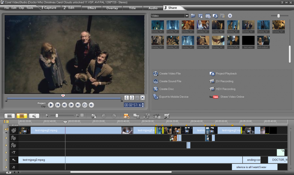Click Share Video Online next to YouTube
Image resolution: width=294 pixels, height=175 pixels.
[232, 97]
